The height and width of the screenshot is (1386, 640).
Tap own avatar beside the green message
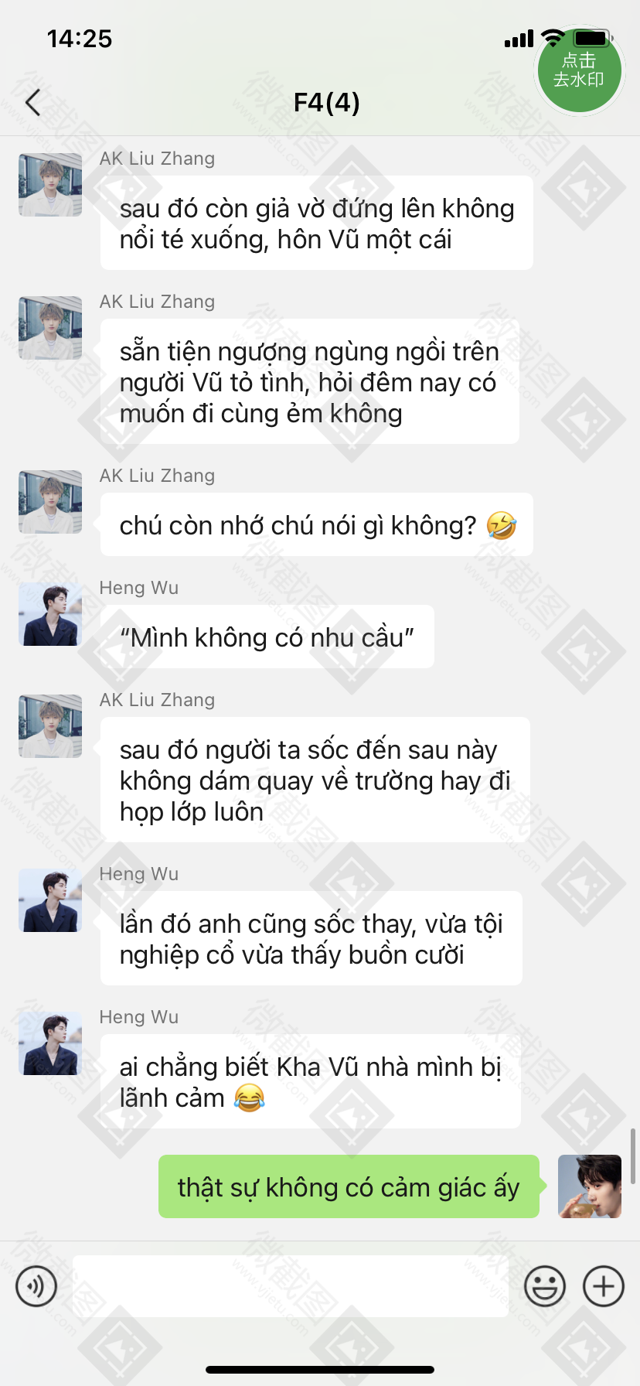590,1186
